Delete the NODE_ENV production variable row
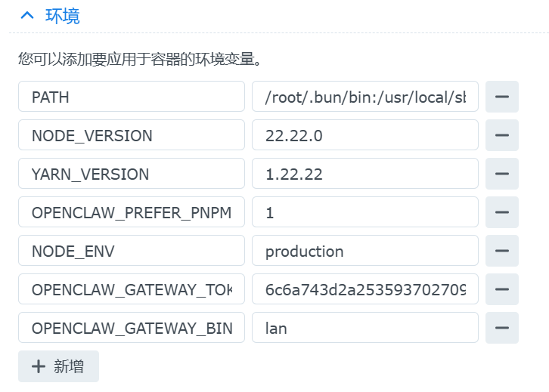This screenshot has height=392, width=549. pos(501,251)
